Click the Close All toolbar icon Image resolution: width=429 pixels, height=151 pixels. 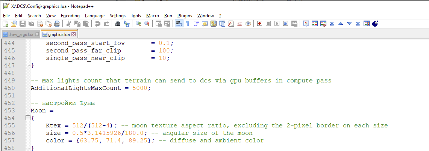[49, 24]
